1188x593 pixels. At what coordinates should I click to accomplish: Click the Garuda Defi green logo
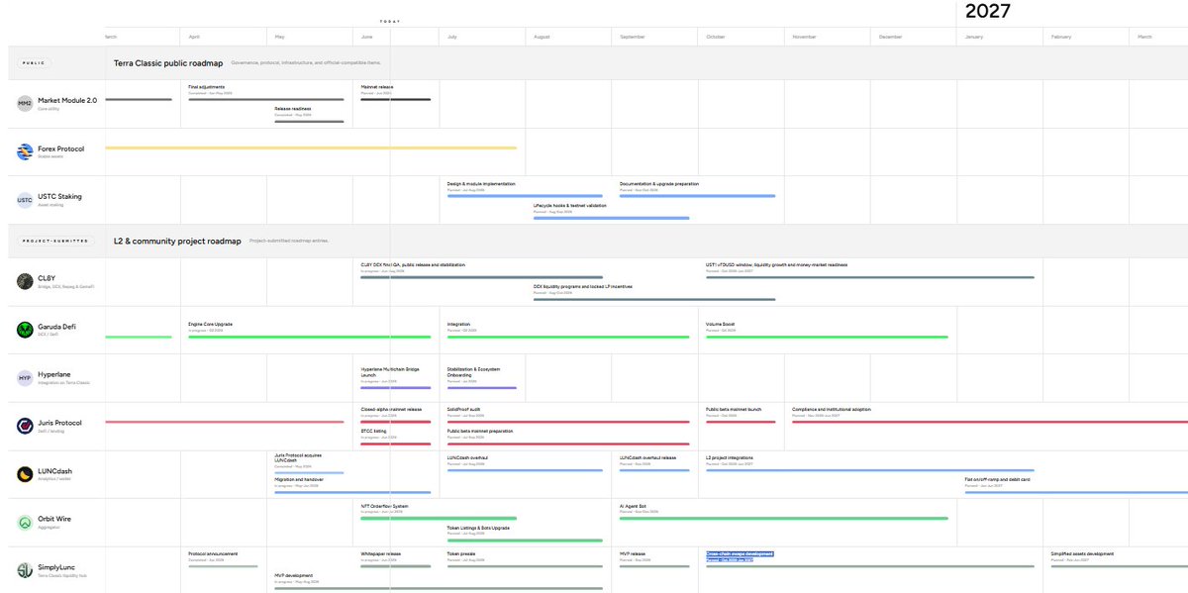point(25,330)
